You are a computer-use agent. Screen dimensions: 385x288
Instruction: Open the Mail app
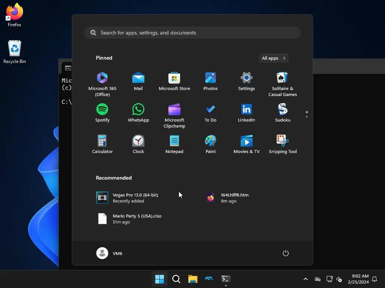[138, 81]
